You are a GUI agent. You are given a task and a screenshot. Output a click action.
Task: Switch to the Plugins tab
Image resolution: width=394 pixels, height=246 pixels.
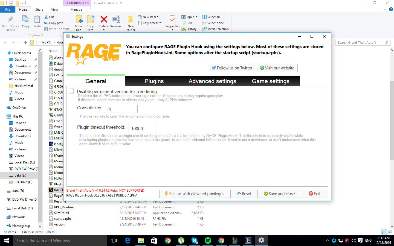pyautogui.click(x=154, y=81)
